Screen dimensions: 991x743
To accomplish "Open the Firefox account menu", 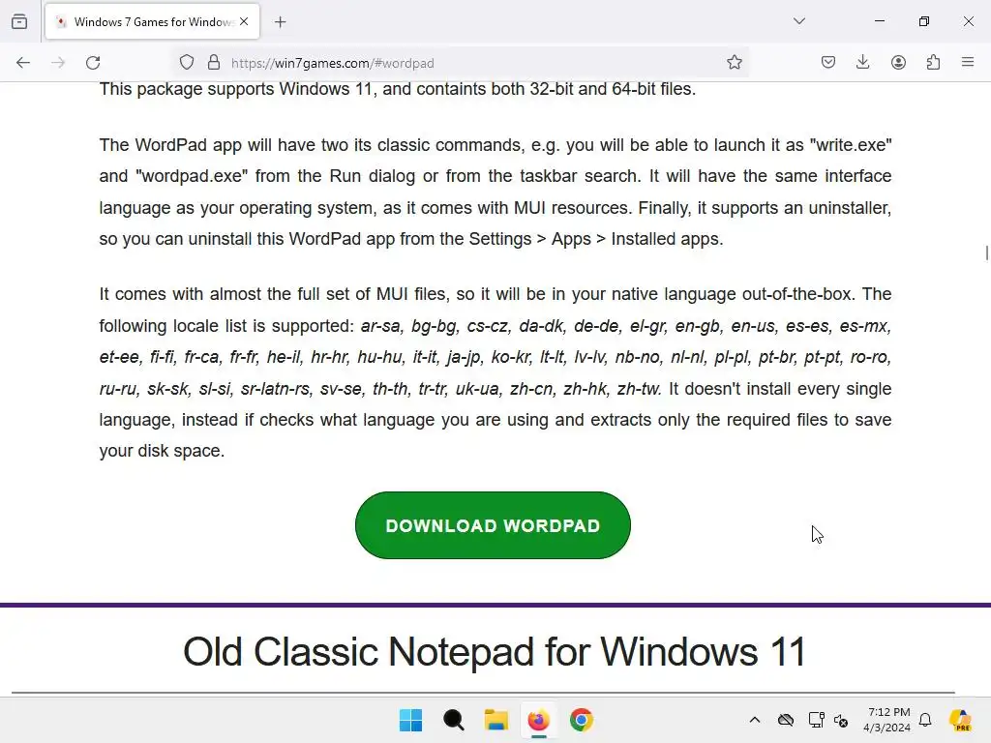I will coord(898,62).
